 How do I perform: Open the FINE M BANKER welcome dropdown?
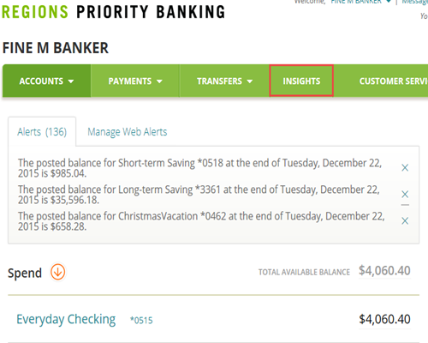coord(360,2)
